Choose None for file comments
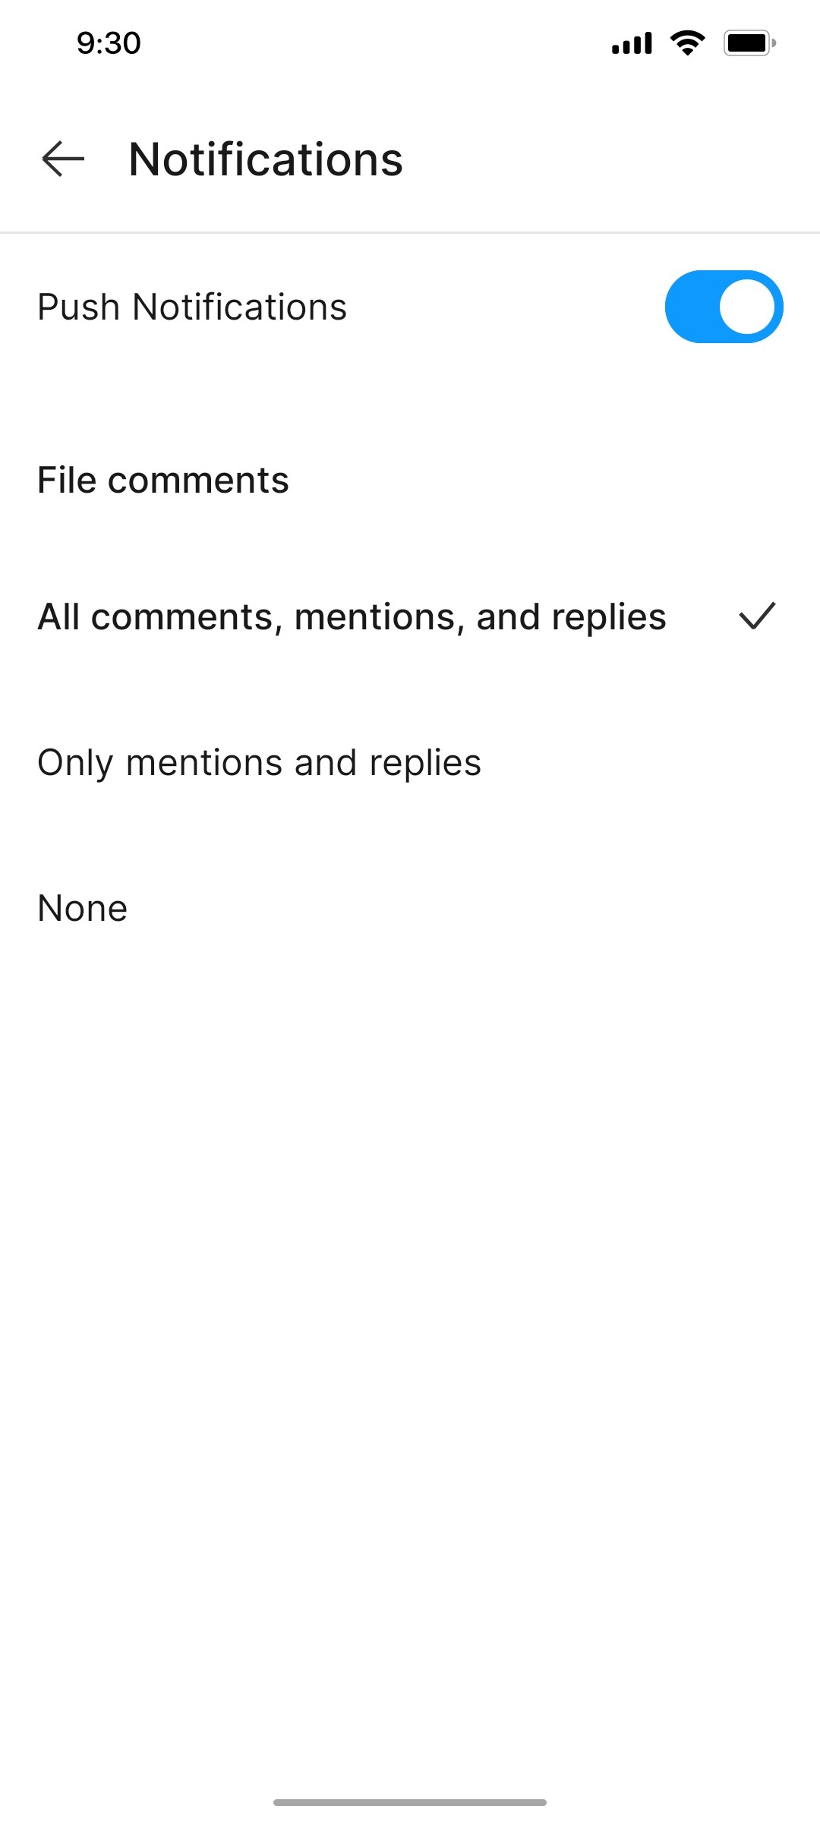820x1822 pixels. point(82,906)
